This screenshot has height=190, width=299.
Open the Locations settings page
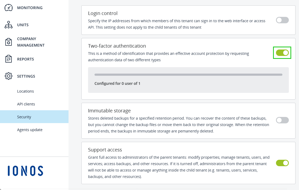click(x=25, y=91)
